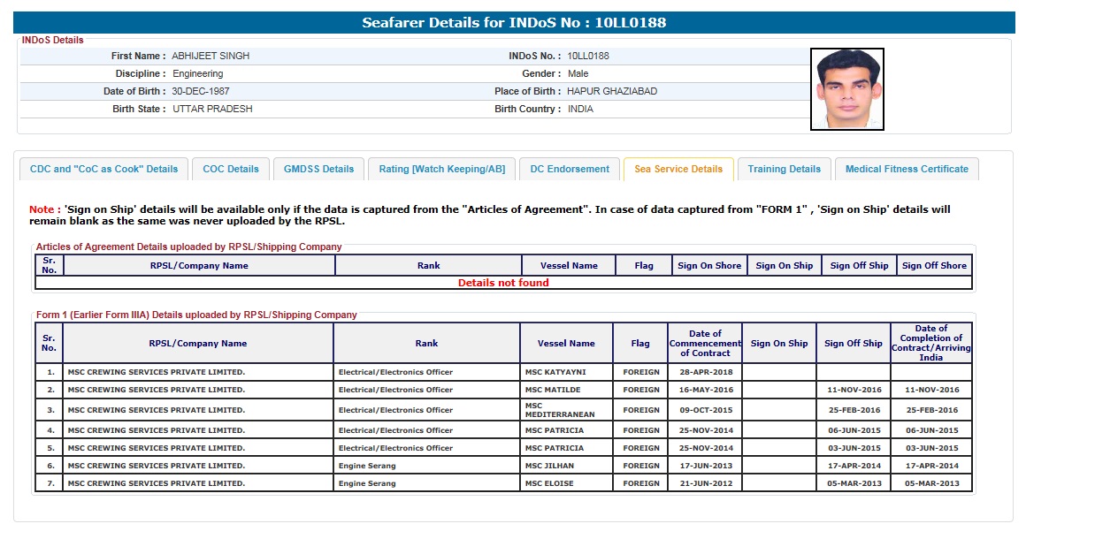Click the Date of Commencement of Contract header
Screen dimensions: 1095x539
click(x=705, y=343)
